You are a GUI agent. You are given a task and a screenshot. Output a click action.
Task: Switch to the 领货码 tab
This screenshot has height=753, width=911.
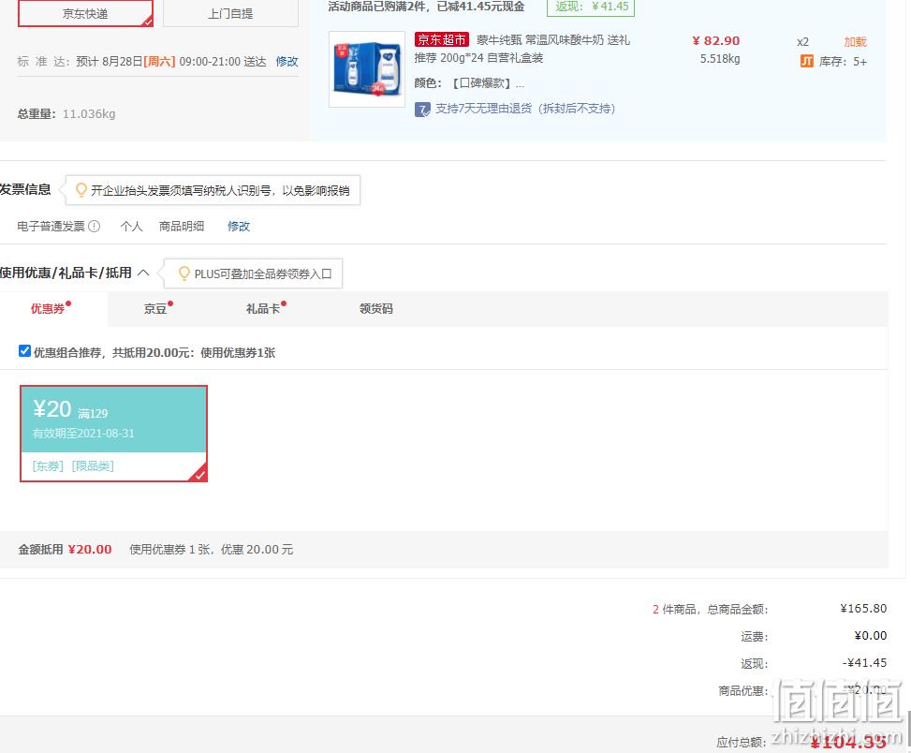376,308
